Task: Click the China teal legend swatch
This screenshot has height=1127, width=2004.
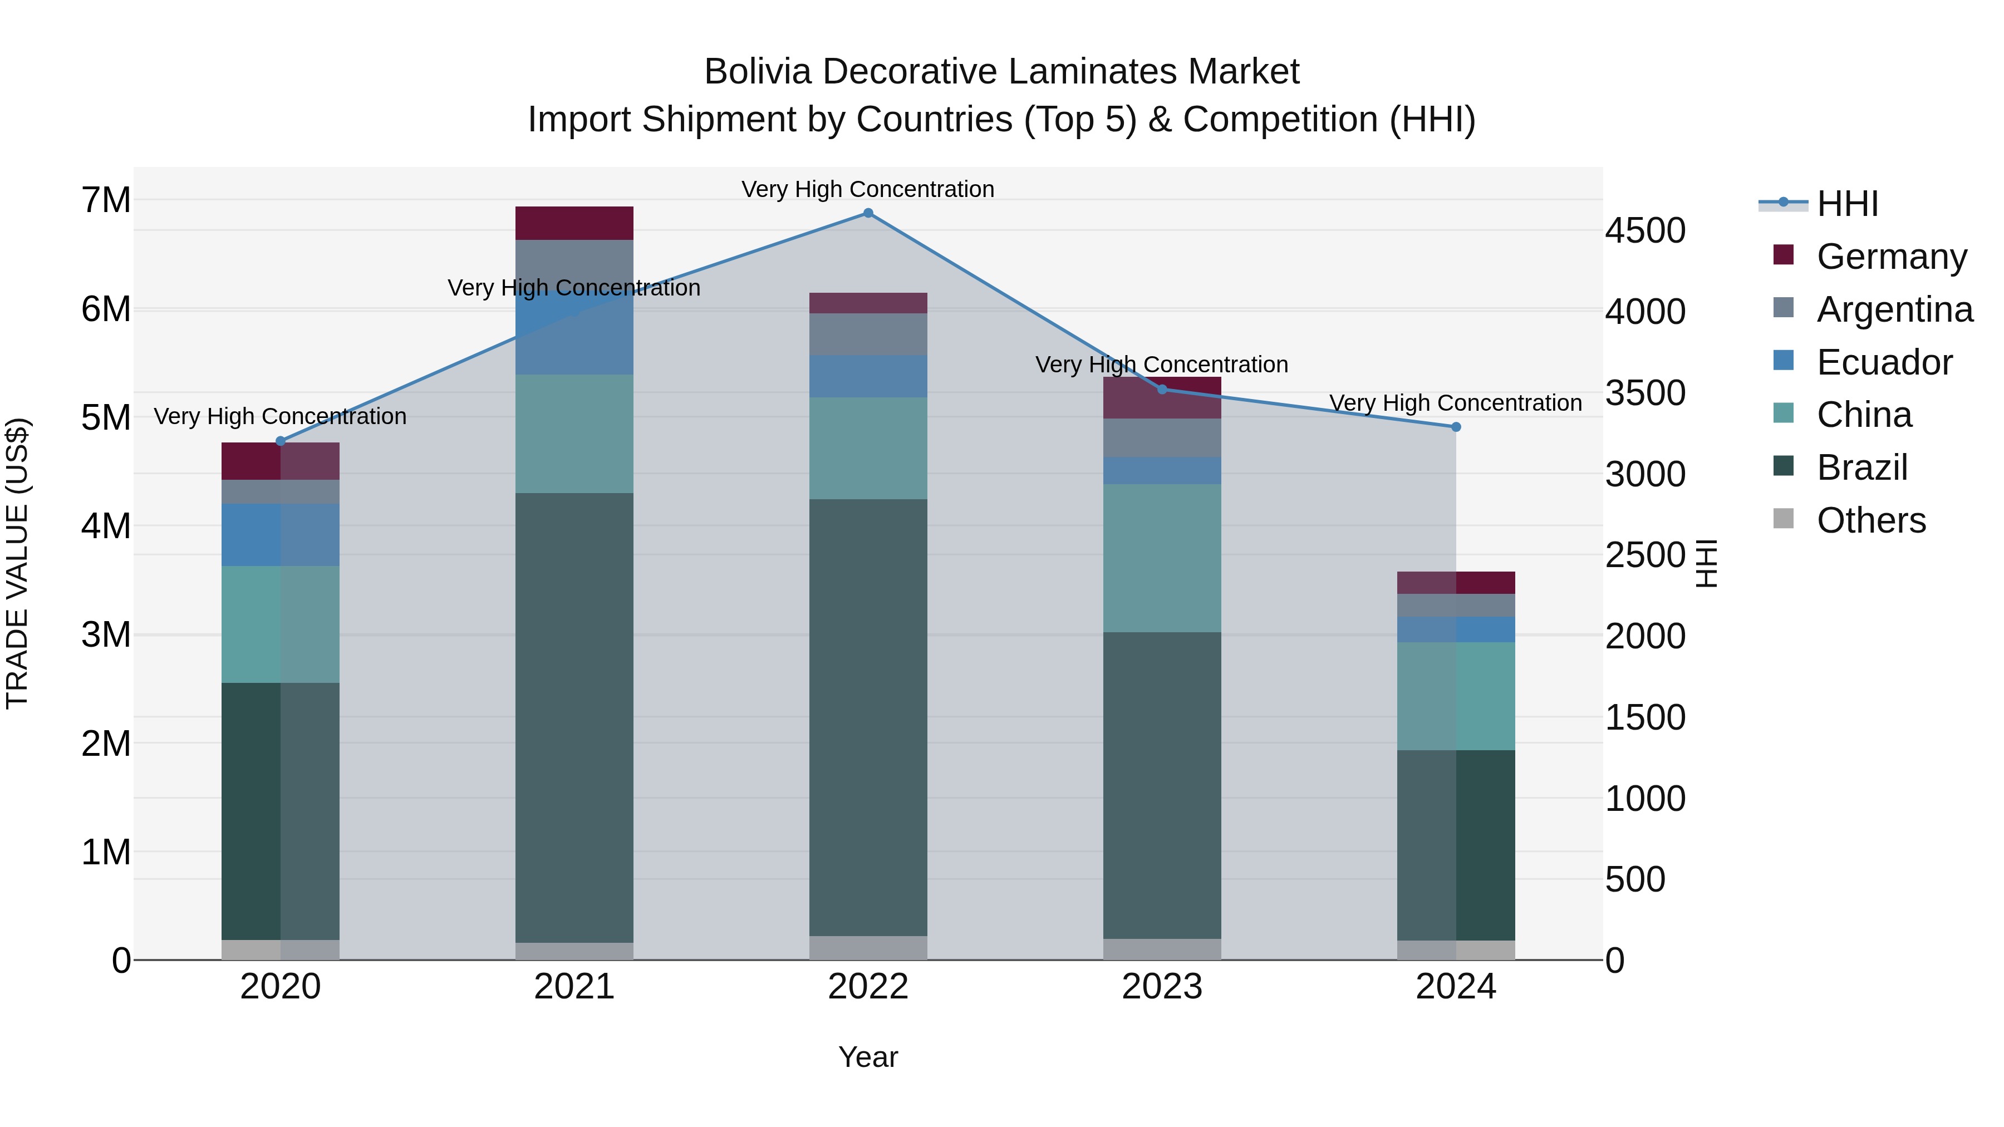Action: click(1783, 413)
